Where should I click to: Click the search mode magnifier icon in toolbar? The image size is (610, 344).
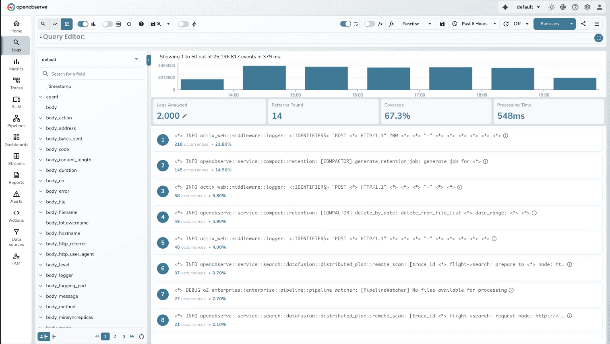[43, 24]
